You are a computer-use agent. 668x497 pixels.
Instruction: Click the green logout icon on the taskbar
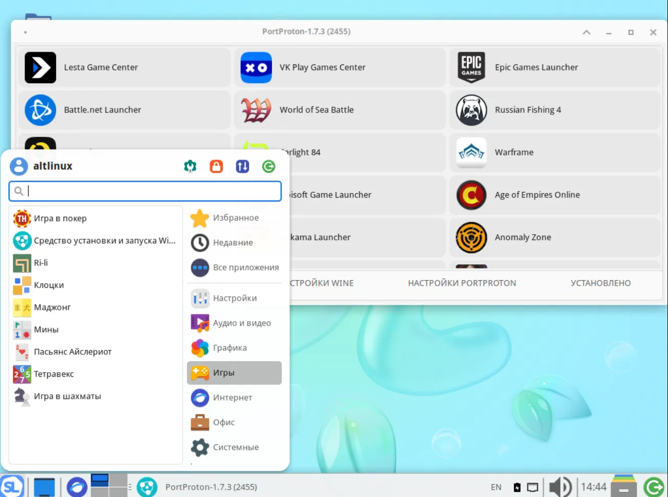click(x=654, y=487)
